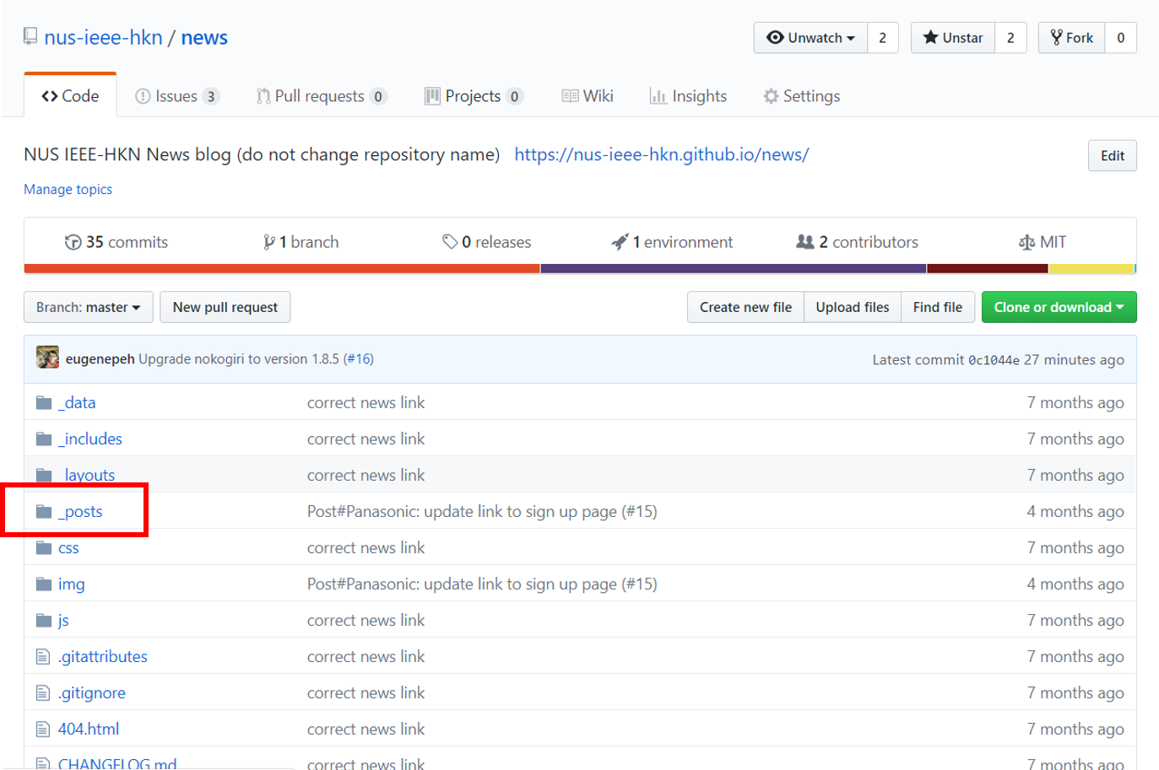Click the css folder icon
Image resolution: width=1159 pixels, height=770 pixels.
pyautogui.click(x=44, y=547)
